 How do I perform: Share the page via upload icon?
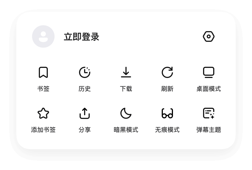pyautogui.click(x=85, y=113)
